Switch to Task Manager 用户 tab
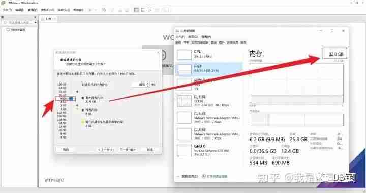This screenshot has width=366, height=193. point(222,43)
